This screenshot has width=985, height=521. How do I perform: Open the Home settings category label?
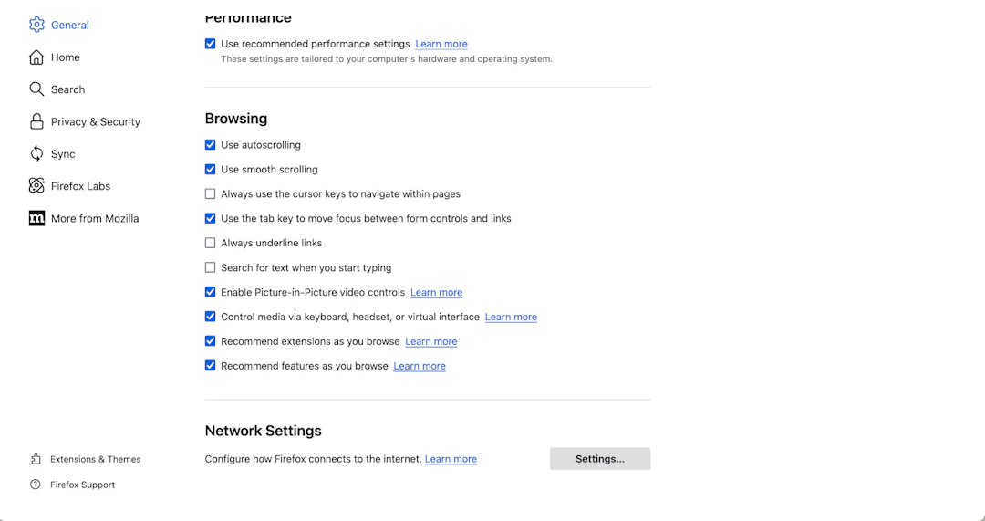(x=66, y=57)
